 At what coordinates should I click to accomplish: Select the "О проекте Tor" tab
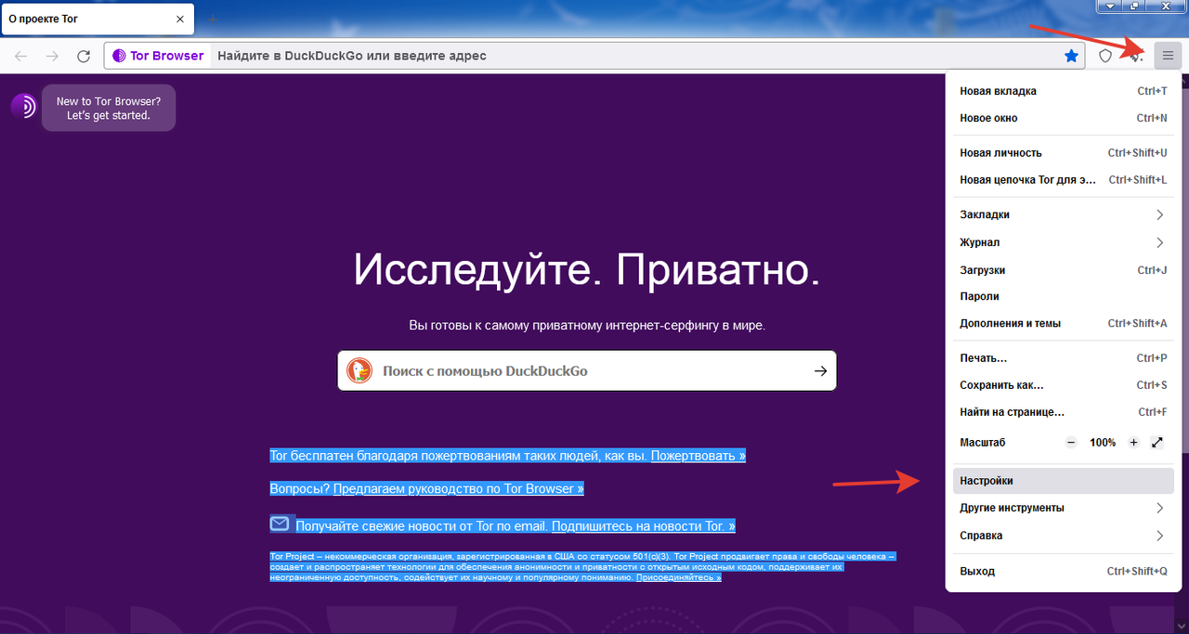point(98,19)
